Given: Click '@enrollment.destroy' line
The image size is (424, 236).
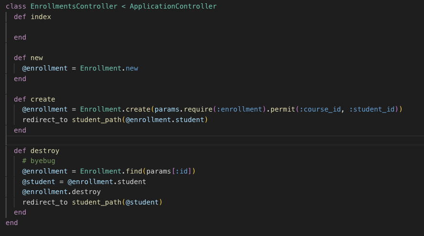Looking at the screenshot, I should pyautogui.click(x=62, y=192).
